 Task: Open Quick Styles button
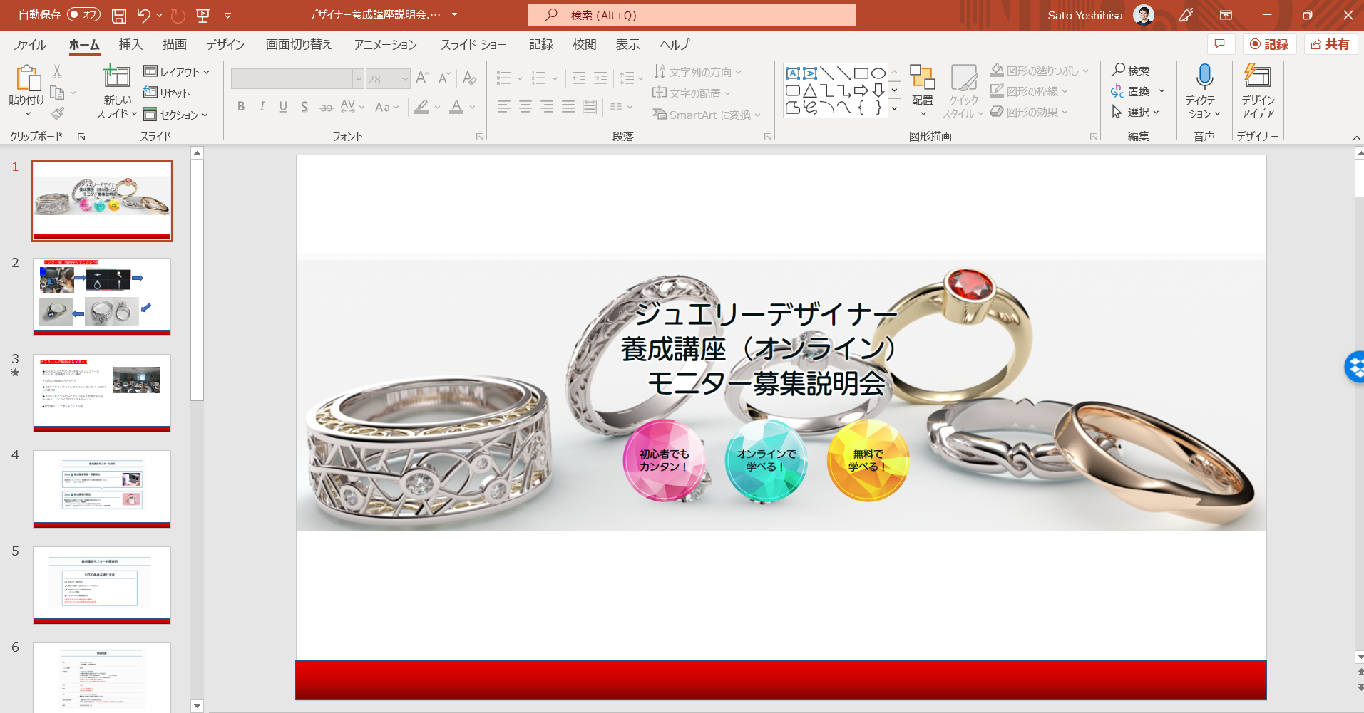pos(964,91)
